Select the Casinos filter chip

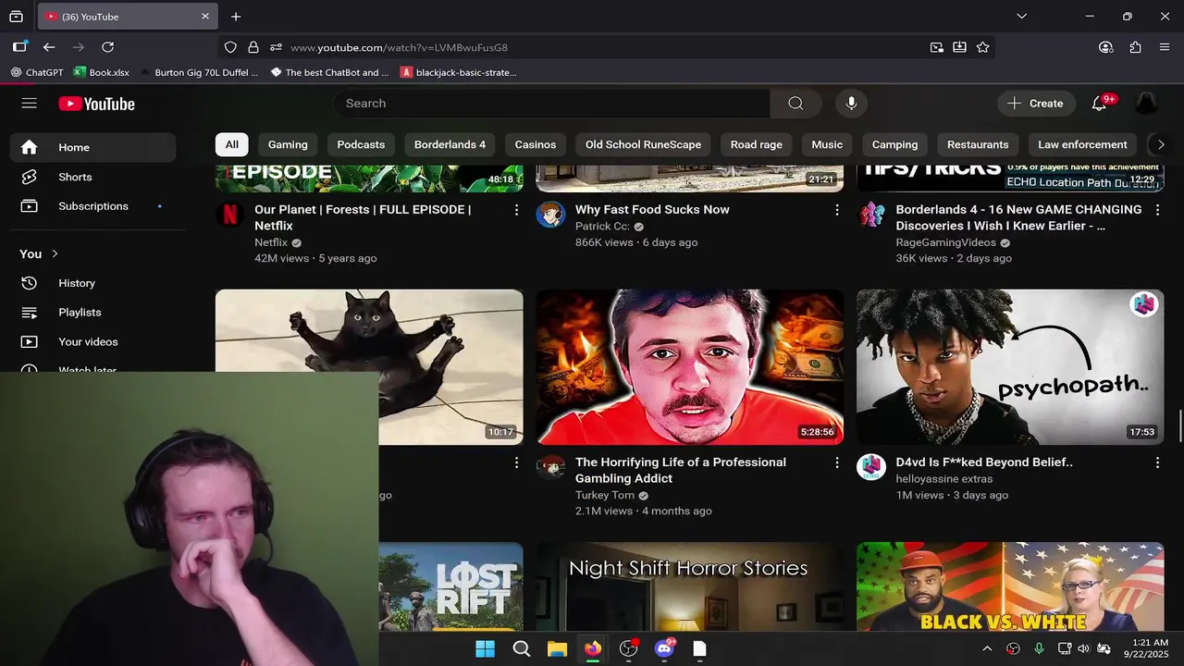(x=536, y=144)
